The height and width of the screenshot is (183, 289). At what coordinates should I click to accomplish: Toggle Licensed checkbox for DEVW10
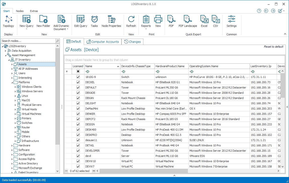(78, 161)
